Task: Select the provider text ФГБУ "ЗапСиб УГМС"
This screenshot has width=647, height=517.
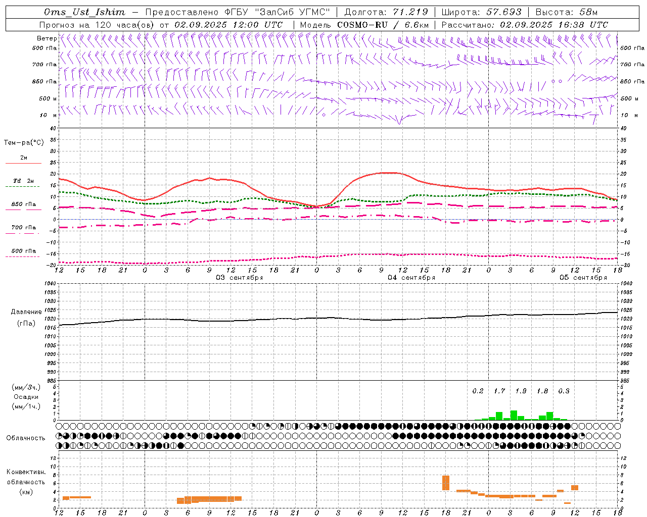Action: pyautogui.click(x=277, y=12)
